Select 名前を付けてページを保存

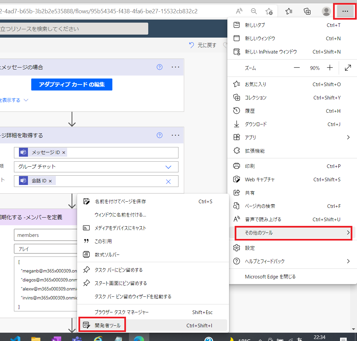coord(153,202)
